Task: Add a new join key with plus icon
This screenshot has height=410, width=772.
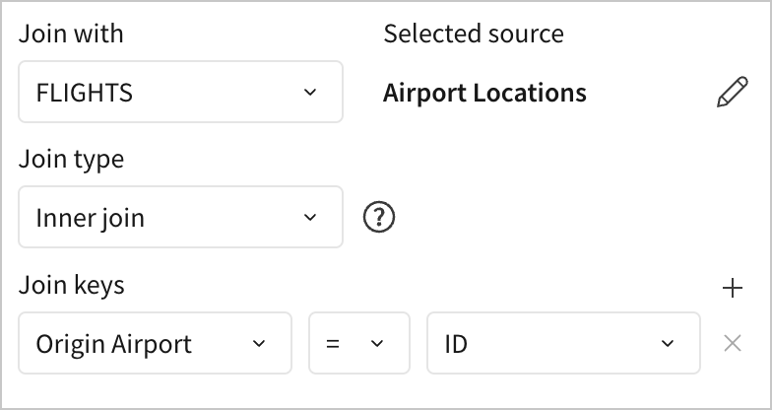Action: (732, 288)
